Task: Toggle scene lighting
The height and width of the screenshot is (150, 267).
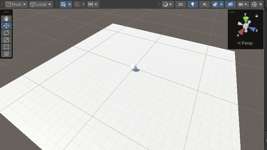Action: click(193, 4)
